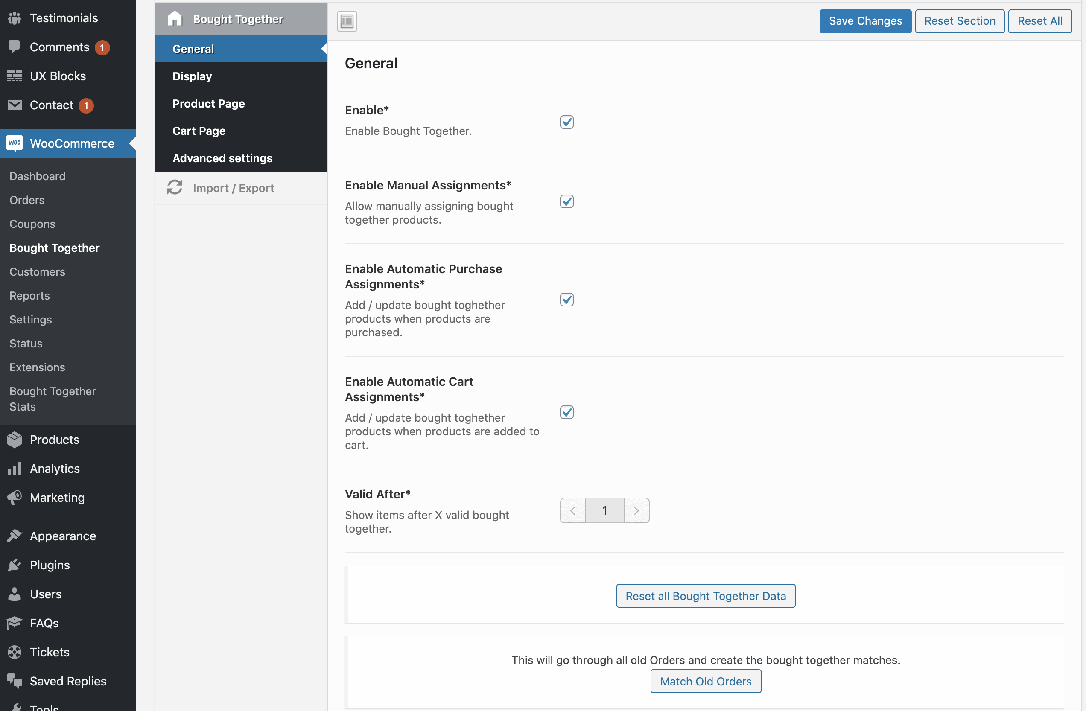Click the Comments bubble icon
Image resolution: width=1086 pixels, height=711 pixels.
click(15, 47)
